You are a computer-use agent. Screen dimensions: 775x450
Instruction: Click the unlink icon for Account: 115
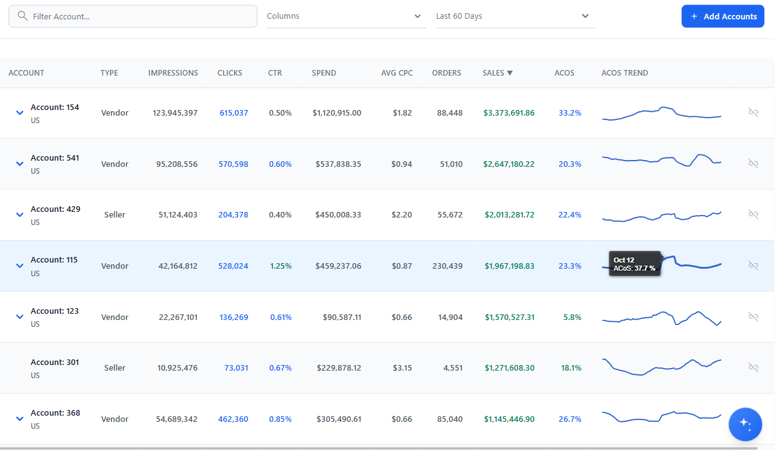click(753, 266)
